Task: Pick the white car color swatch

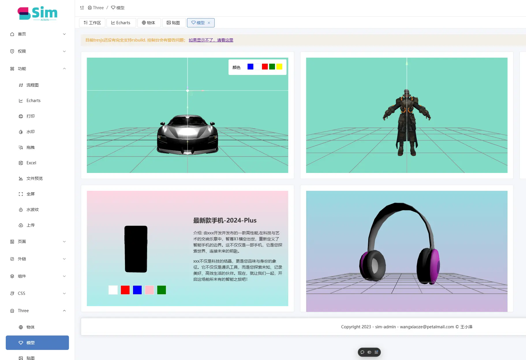Action: (258, 67)
